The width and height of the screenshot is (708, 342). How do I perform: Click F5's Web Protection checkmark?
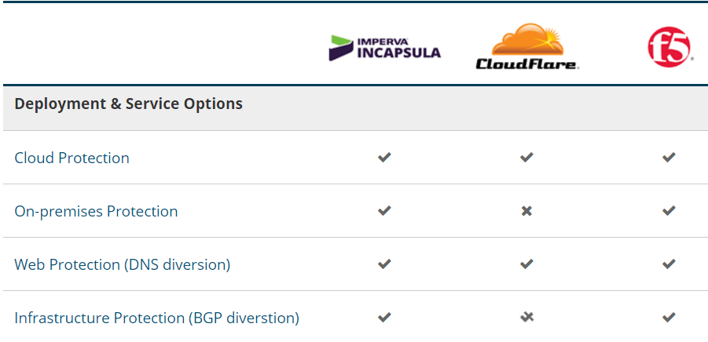(x=669, y=264)
